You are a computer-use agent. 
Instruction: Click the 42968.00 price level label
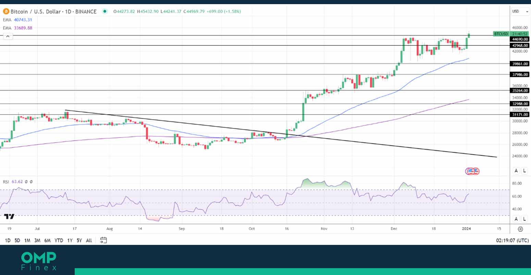click(520, 45)
